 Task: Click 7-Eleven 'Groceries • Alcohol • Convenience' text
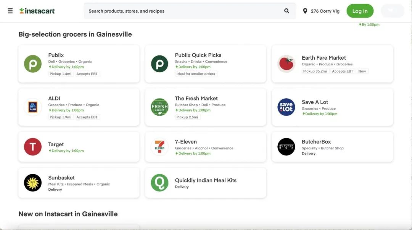[204, 148]
